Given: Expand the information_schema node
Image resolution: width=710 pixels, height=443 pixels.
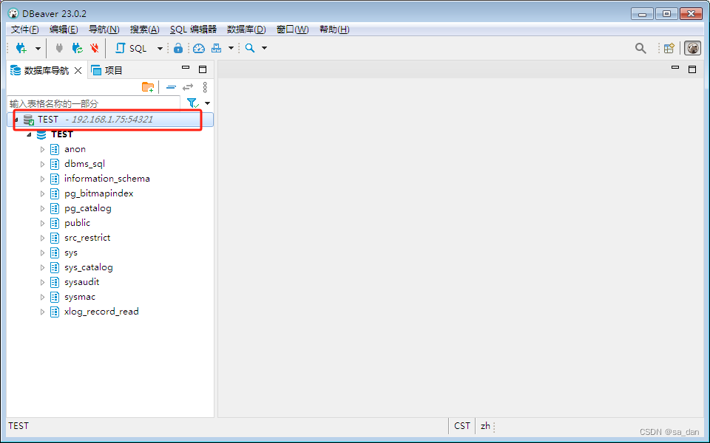Looking at the screenshot, I should click(x=43, y=179).
